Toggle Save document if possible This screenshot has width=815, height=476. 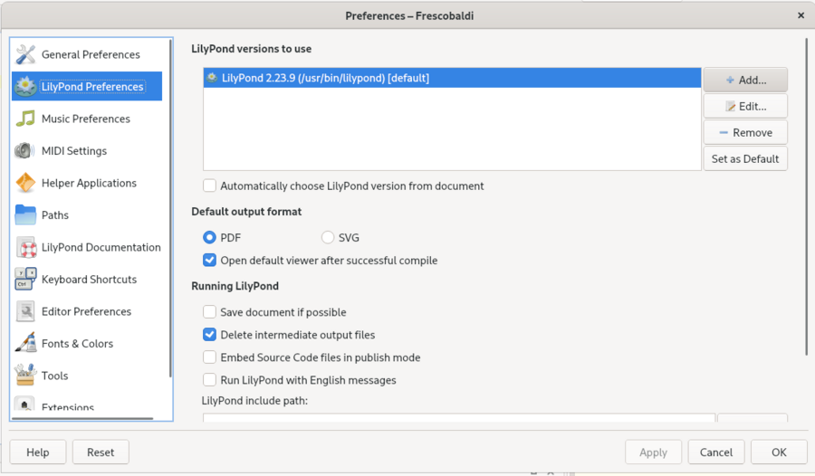(x=210, y=312)
